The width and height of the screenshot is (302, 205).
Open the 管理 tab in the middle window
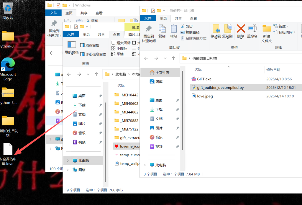pyautogui.click(x=135, y=27)
